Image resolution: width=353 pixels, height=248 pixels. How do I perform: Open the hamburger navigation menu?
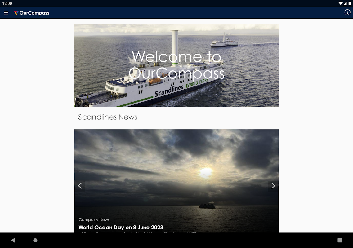tap(6, 13)
